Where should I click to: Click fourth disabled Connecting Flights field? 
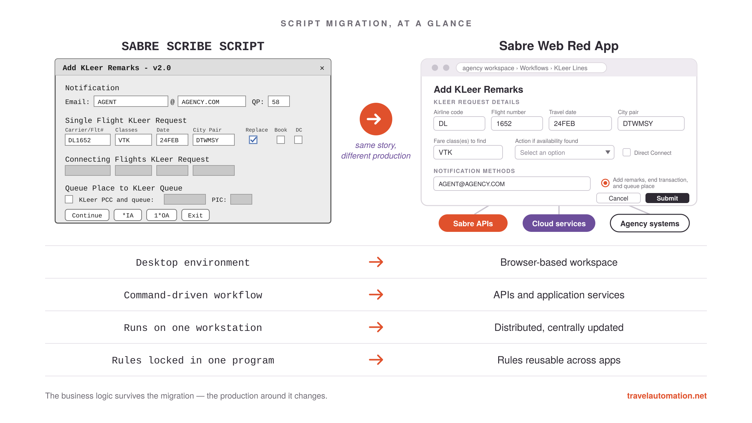(214, 170)
